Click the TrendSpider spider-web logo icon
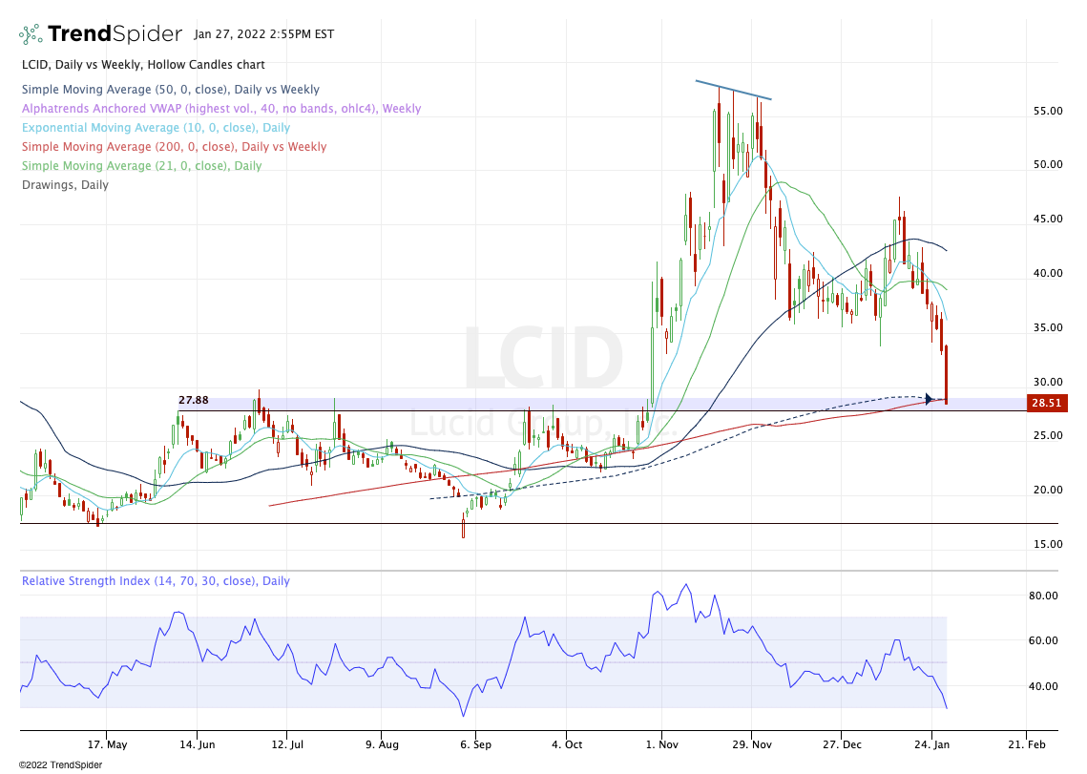The height and width of the screenshot is (774, 1087). point(31,34)
